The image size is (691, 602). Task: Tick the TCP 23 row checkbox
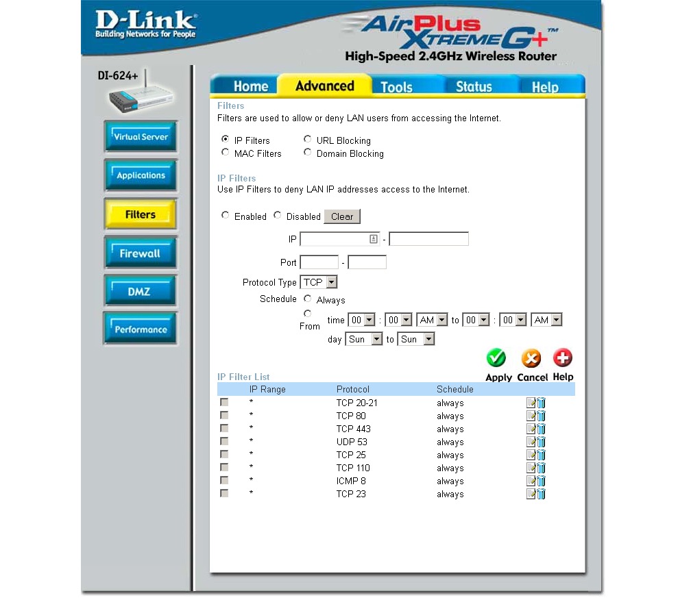pyautogui.click(x=224, y=493)
